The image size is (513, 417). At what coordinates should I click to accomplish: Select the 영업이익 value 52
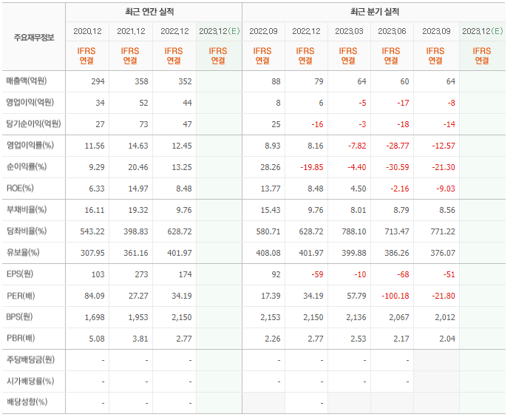coord(143,103)
